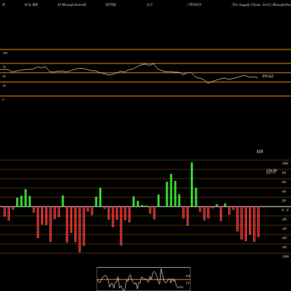Screen dimensions: 291x291
Task: Click the 11 value in mini chart
Action: tap(187, 283)
